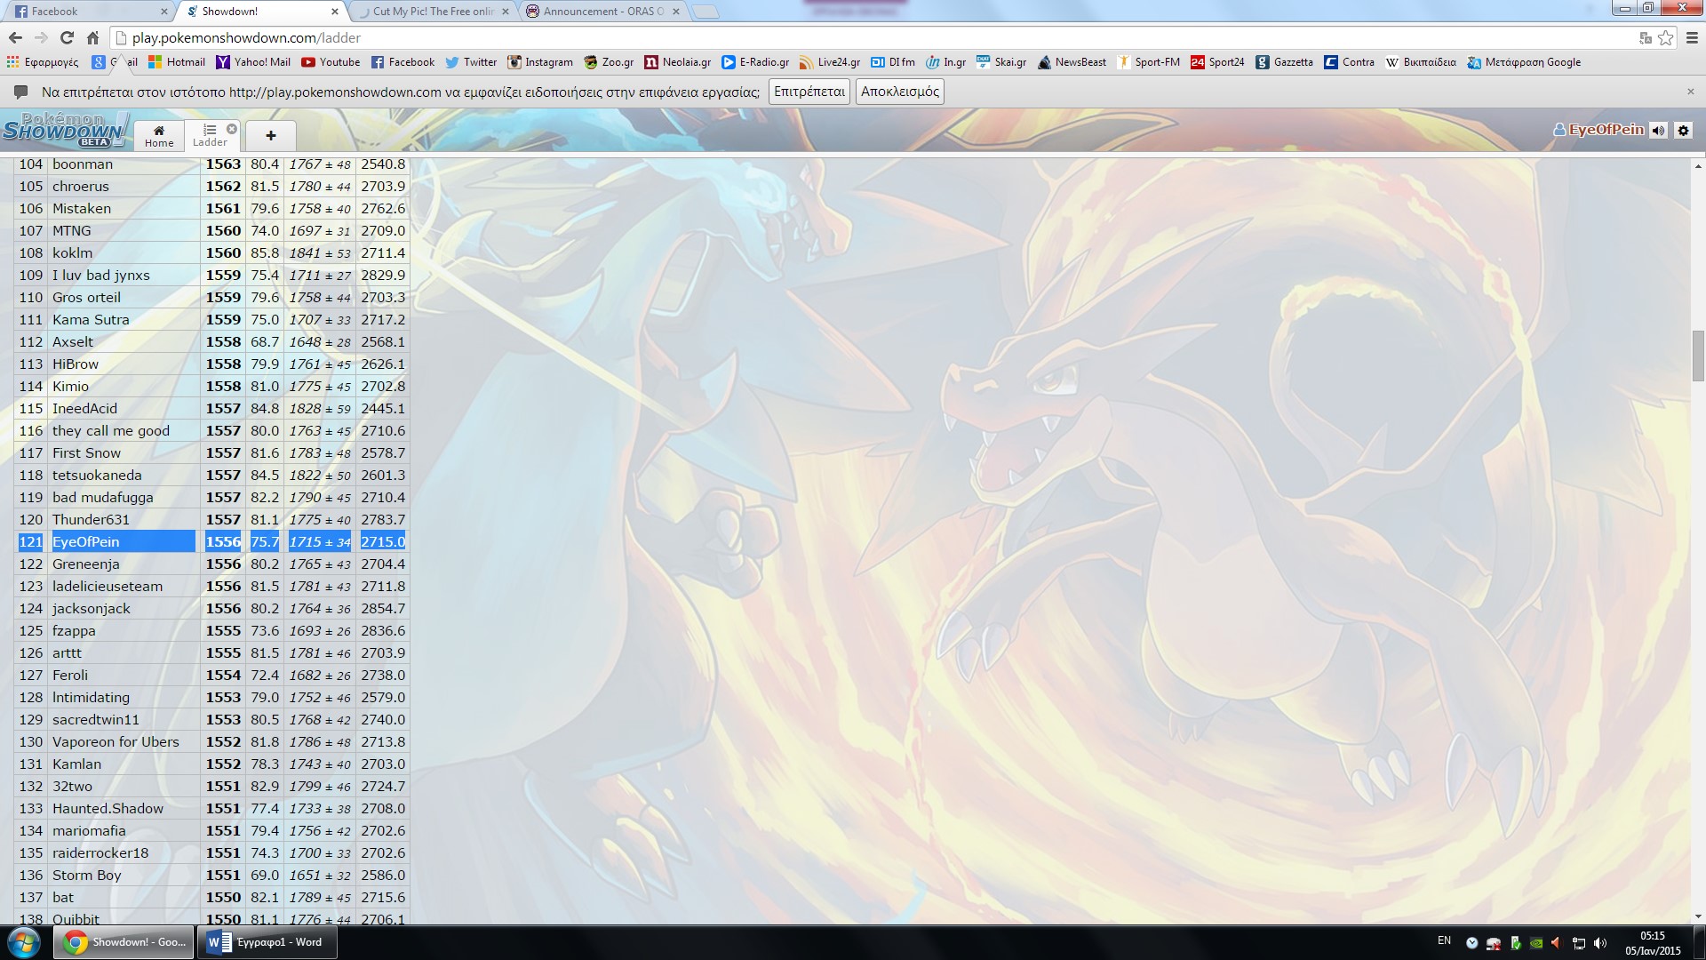Bookmark this page with star icon
Screen dimensions: 1706x960
click(x=1666, y=37)
